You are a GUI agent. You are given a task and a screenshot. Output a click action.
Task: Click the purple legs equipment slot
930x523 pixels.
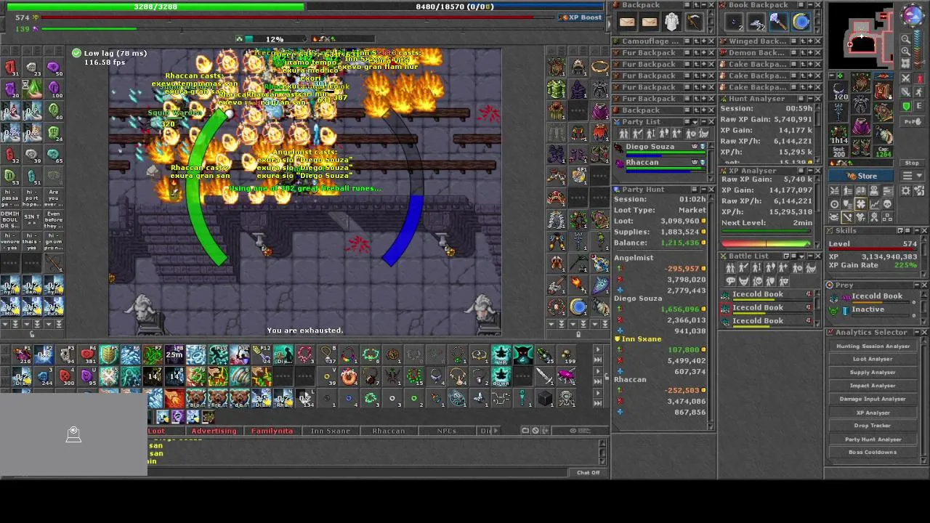pos(860,126)
